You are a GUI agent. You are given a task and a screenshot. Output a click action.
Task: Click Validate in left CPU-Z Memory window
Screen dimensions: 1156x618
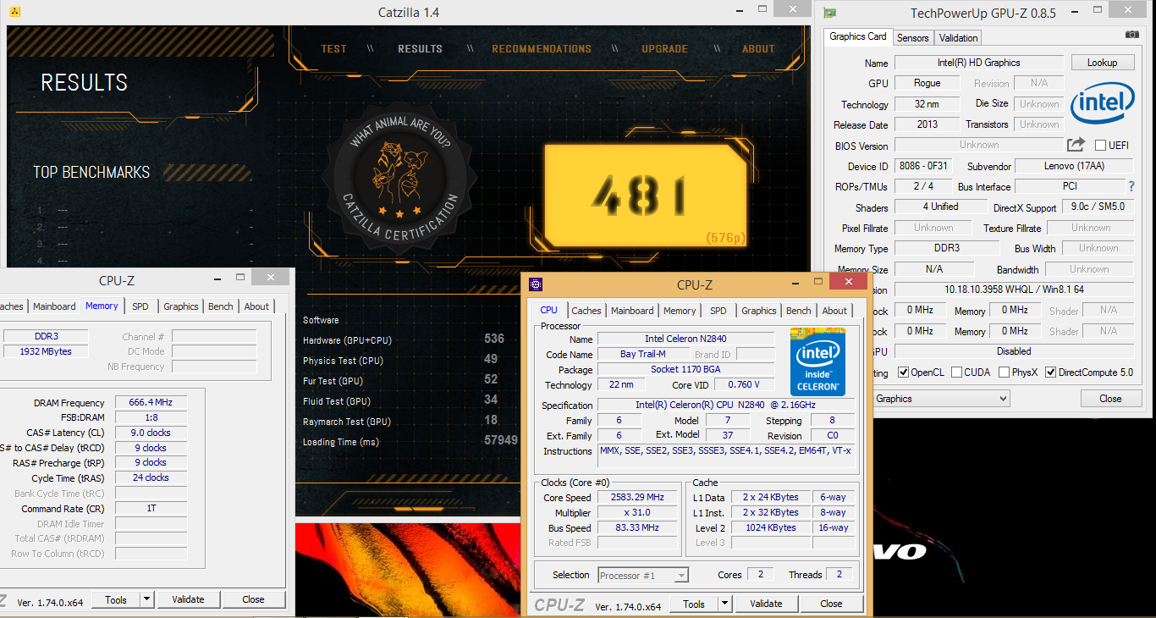tap(188, 599)
